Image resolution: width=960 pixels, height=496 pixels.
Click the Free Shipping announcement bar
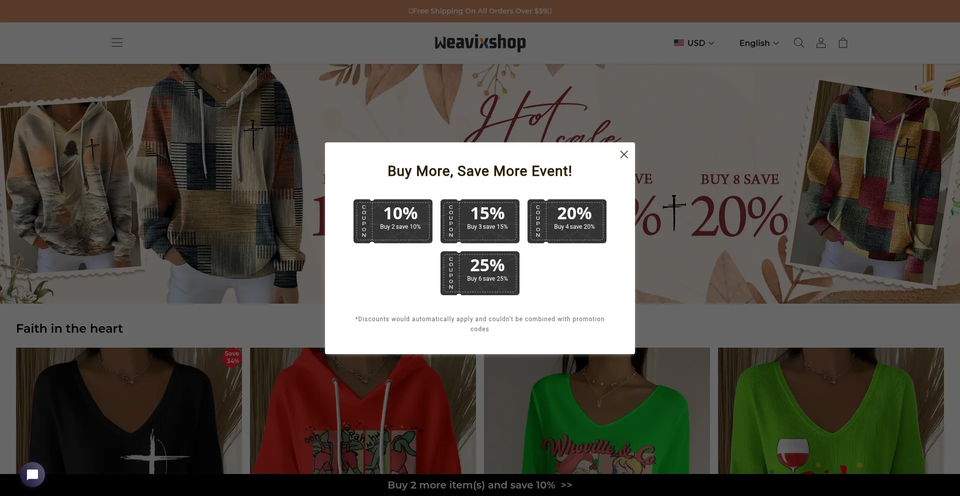coord(480,11)
